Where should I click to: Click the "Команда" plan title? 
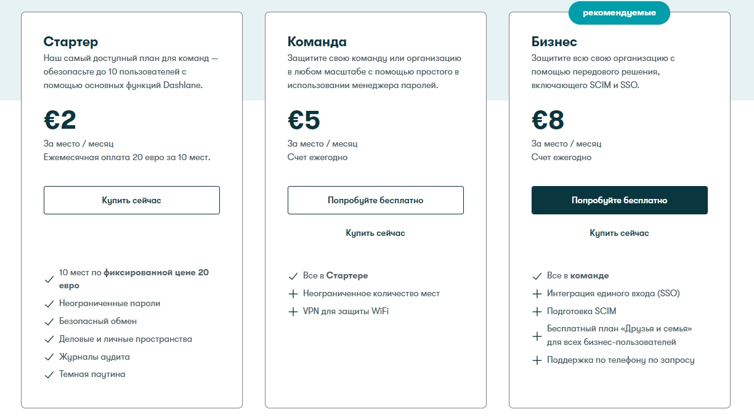coord(317,42)
